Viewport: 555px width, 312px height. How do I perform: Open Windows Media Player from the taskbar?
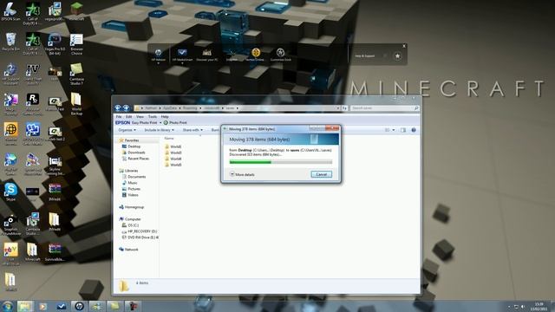pos(42,306)
